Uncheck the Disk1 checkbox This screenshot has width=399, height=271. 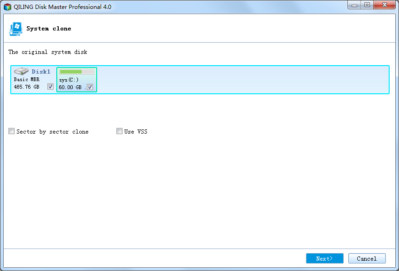click(50, 87)
